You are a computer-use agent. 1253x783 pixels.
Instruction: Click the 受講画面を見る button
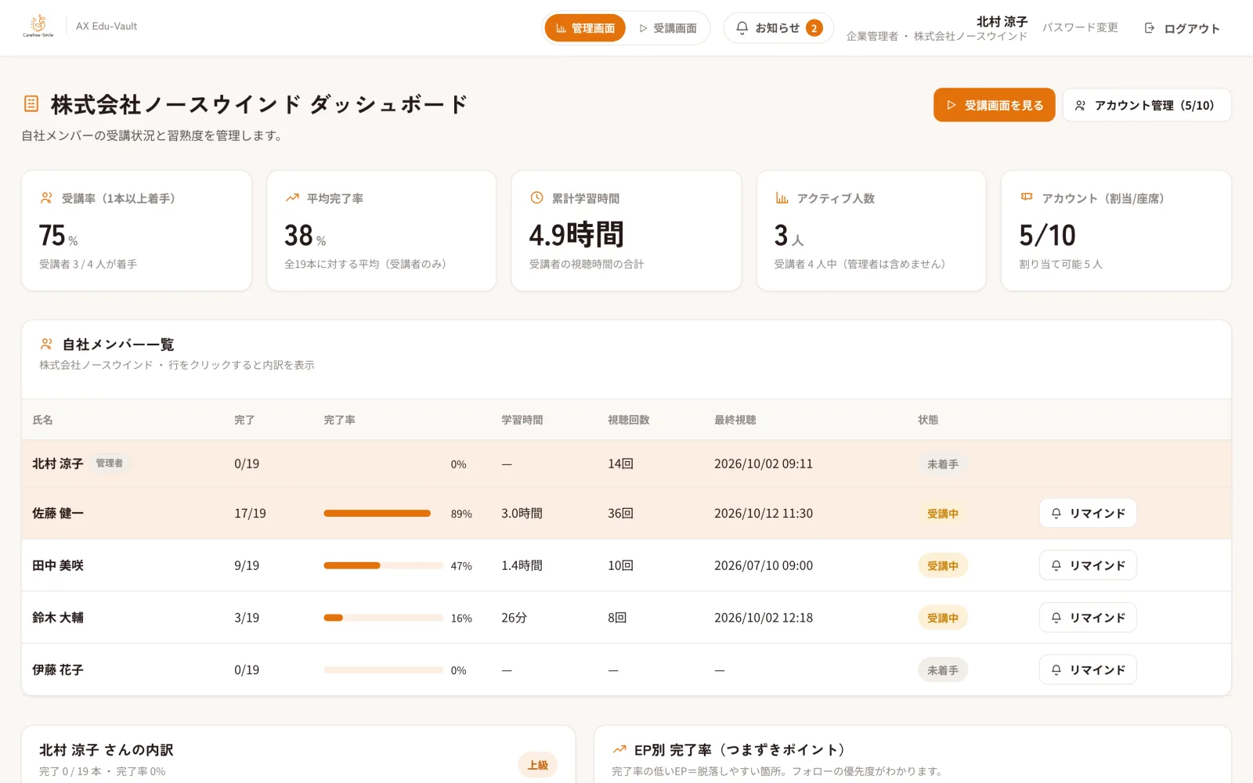point(995,105)
